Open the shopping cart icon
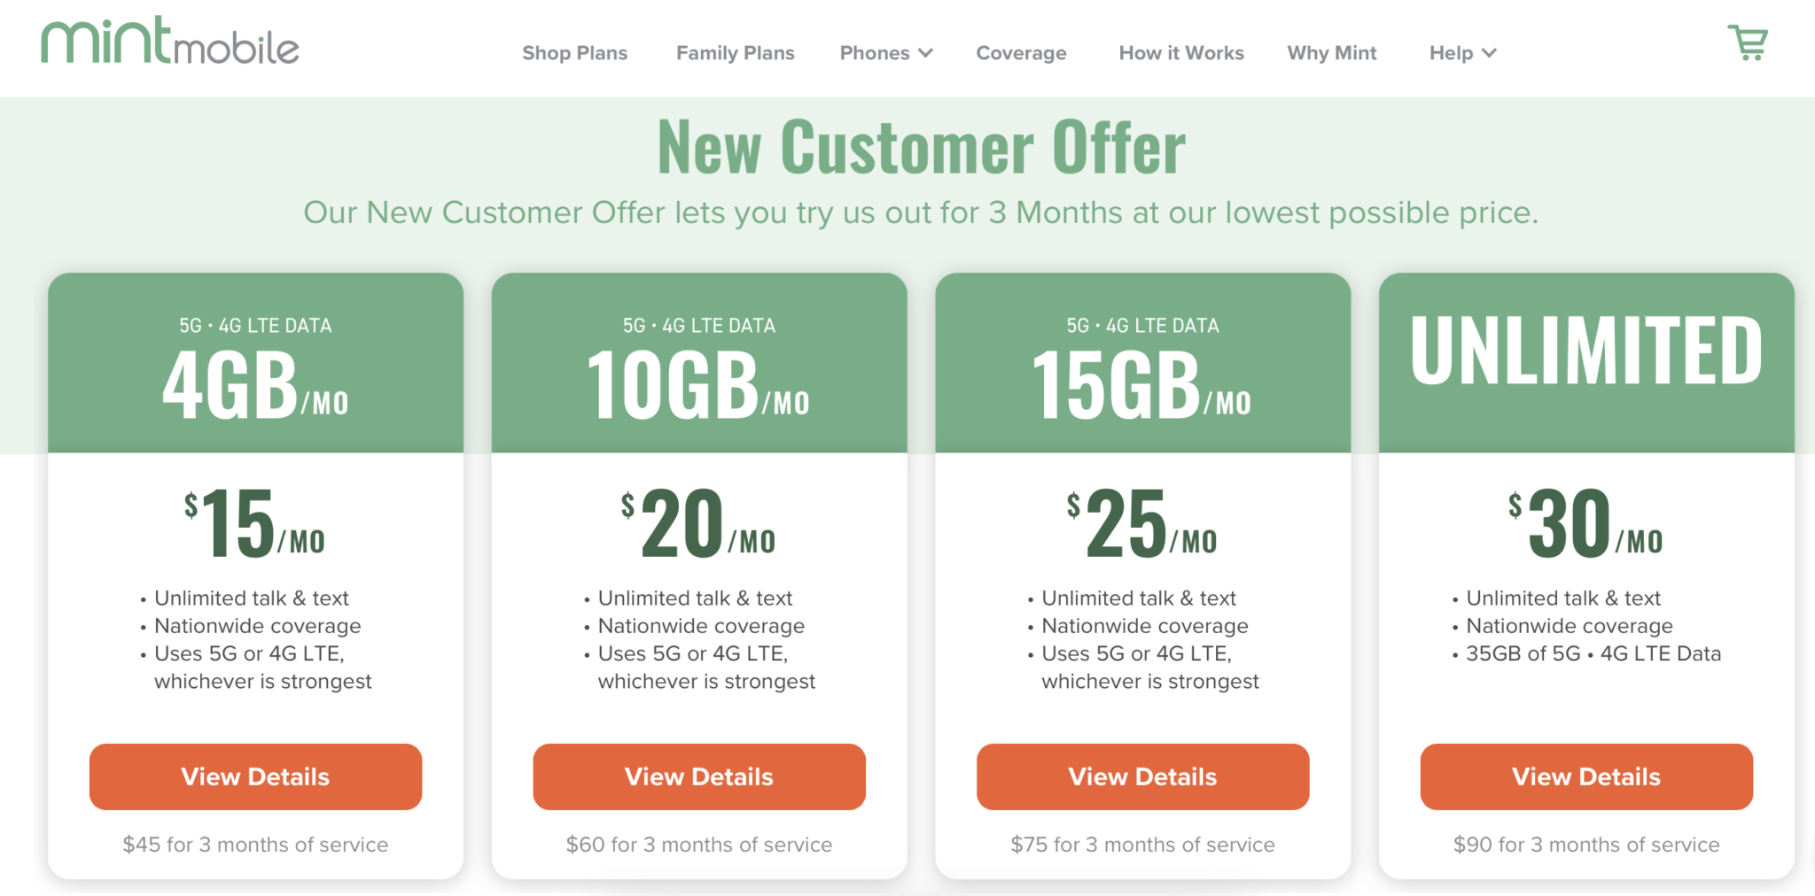1815x896 pixels. pos(1748,42)
